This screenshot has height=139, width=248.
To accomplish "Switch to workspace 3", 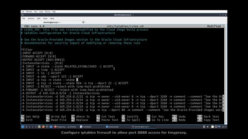I will point(33,127).
